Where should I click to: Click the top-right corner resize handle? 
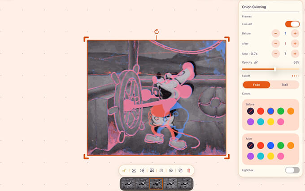pos(227,39)
